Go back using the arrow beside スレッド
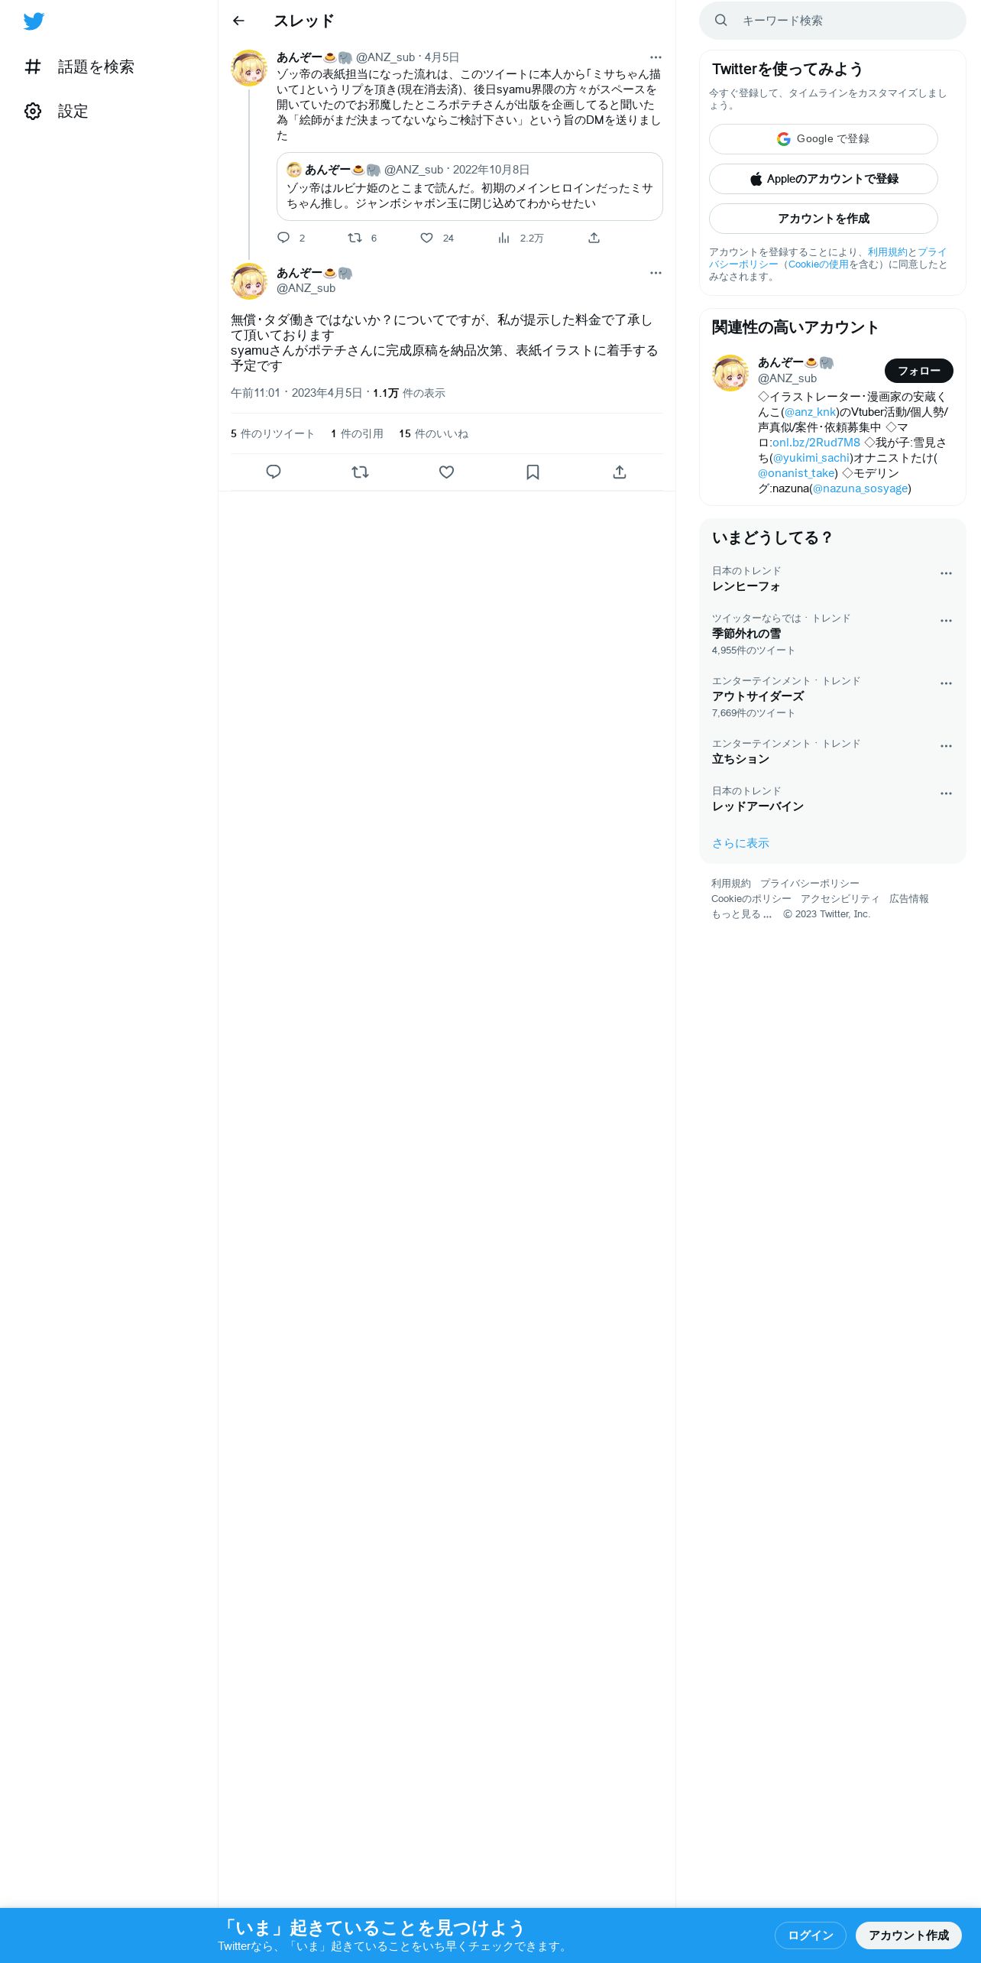Image resolution: width=981 pixels, height=1963 pixels. click(x=238, y=21)
